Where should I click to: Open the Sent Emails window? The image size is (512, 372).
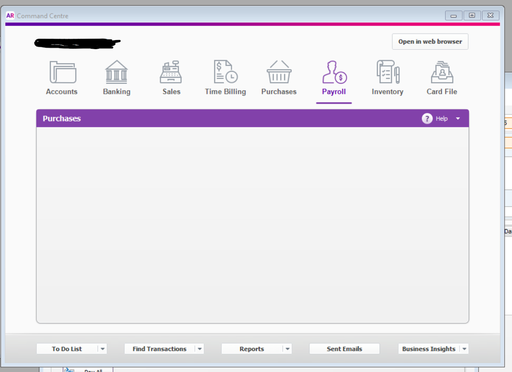click(x=344, y=349)
